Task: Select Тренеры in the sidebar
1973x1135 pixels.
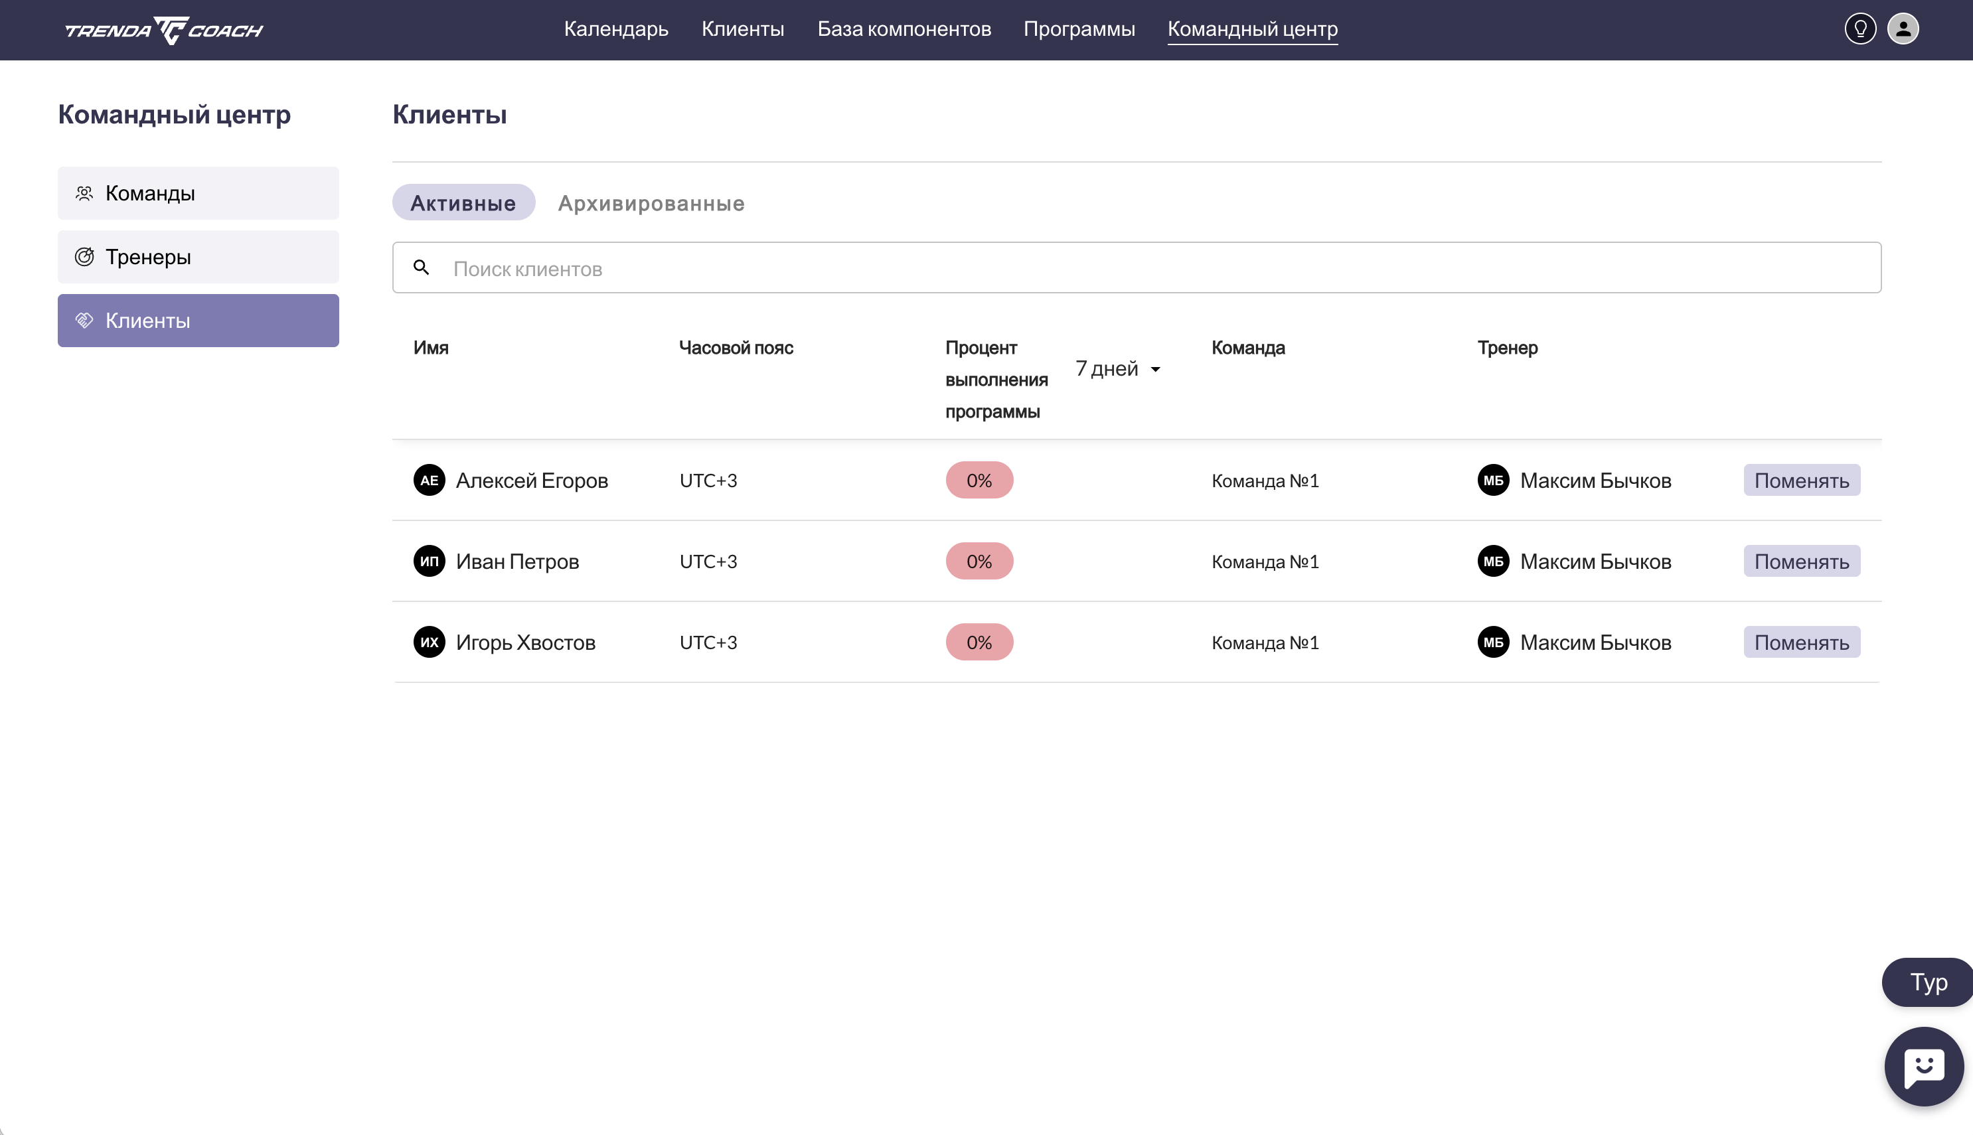Action: 198,258
